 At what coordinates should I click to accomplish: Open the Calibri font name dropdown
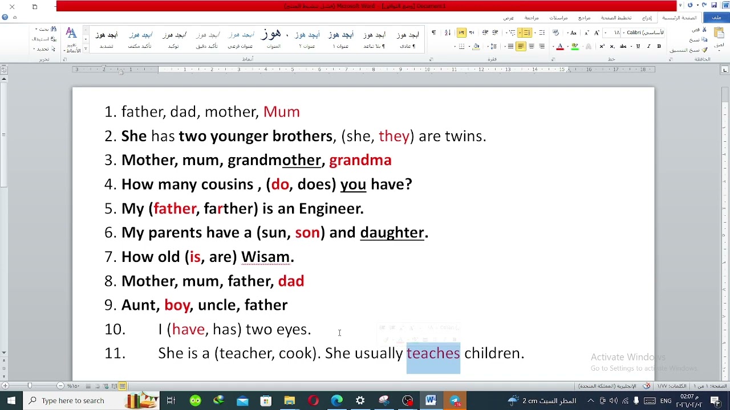point(624,32)
